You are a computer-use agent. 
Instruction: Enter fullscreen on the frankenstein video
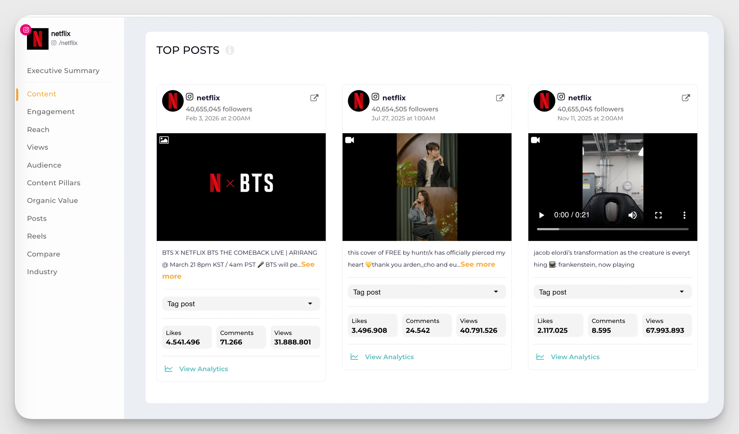pos(658,215)
